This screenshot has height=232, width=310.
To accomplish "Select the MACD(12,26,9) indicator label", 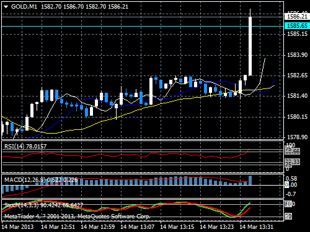I will click(41, 180).
